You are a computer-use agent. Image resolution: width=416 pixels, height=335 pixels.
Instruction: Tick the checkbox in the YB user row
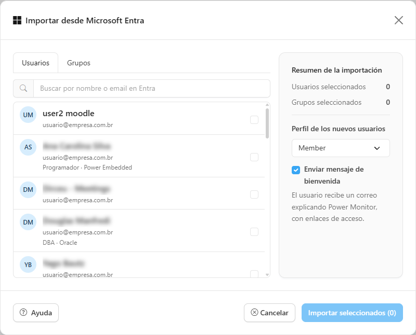[x=254, y=274]
